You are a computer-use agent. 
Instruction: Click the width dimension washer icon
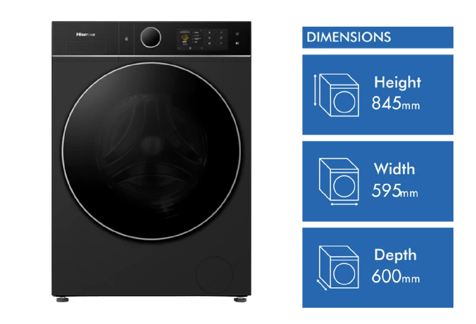click(339, 182)
